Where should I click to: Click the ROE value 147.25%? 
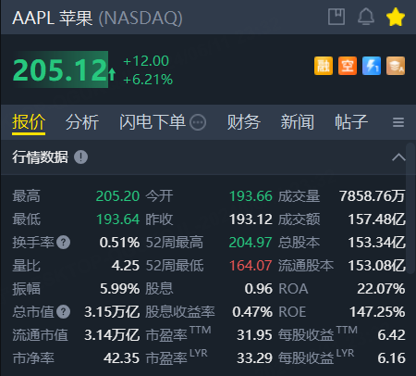377,312
